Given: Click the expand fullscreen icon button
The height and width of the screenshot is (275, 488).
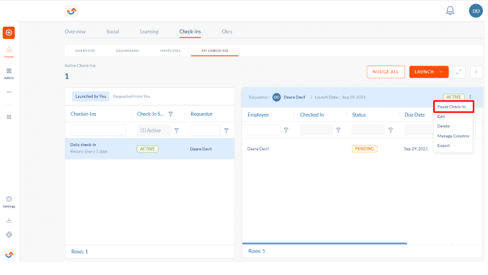Looking at the screenshot, I should 458,72.
